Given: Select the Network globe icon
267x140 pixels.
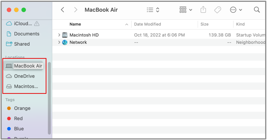Looking at the screenshot, I should click(x=65, y=42).
